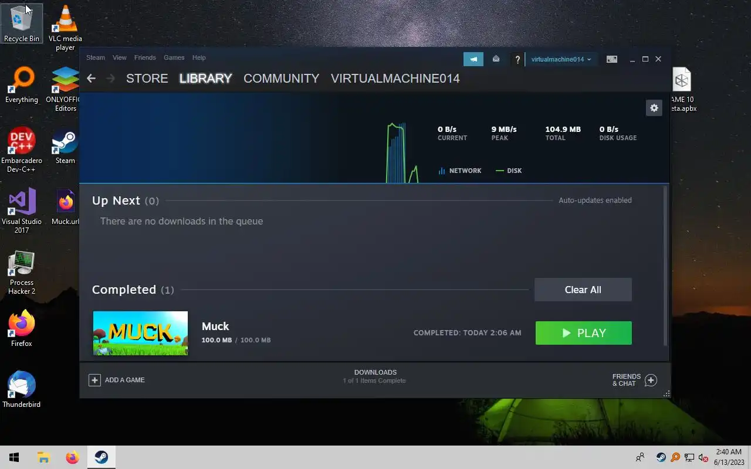
Task: Click the Muck game title
Action: (x=215, y=327)
